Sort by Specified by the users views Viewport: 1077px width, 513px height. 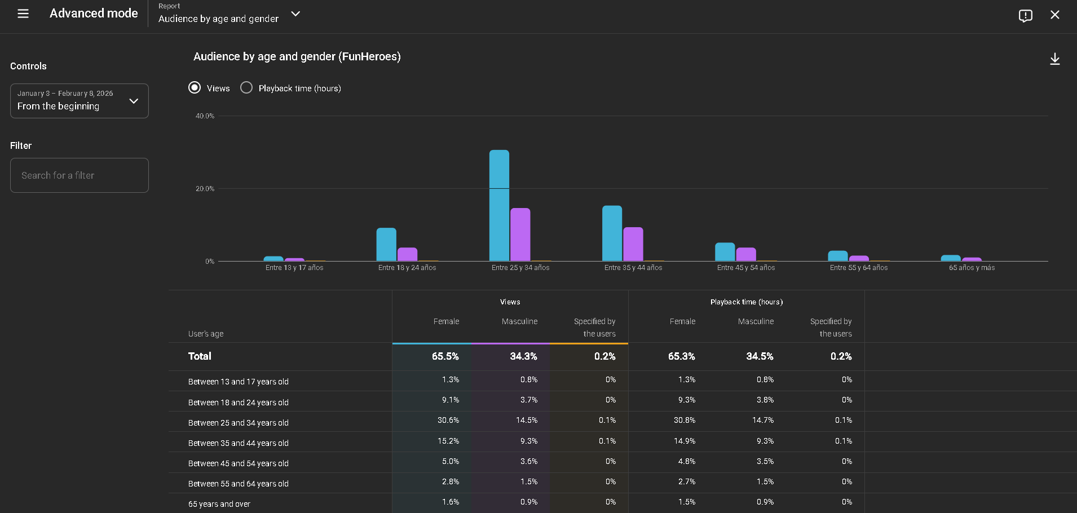[x=594, y=328]
